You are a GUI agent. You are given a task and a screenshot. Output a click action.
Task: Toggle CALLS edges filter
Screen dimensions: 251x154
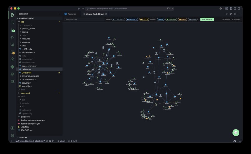pyautogui.click(x=144, y=20)
